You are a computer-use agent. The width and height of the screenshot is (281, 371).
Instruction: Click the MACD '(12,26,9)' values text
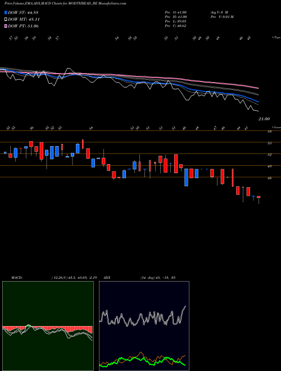74,277
